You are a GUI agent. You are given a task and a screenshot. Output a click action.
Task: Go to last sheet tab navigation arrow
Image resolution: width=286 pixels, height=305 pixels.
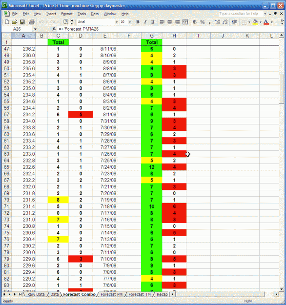(x=20, y=294)
